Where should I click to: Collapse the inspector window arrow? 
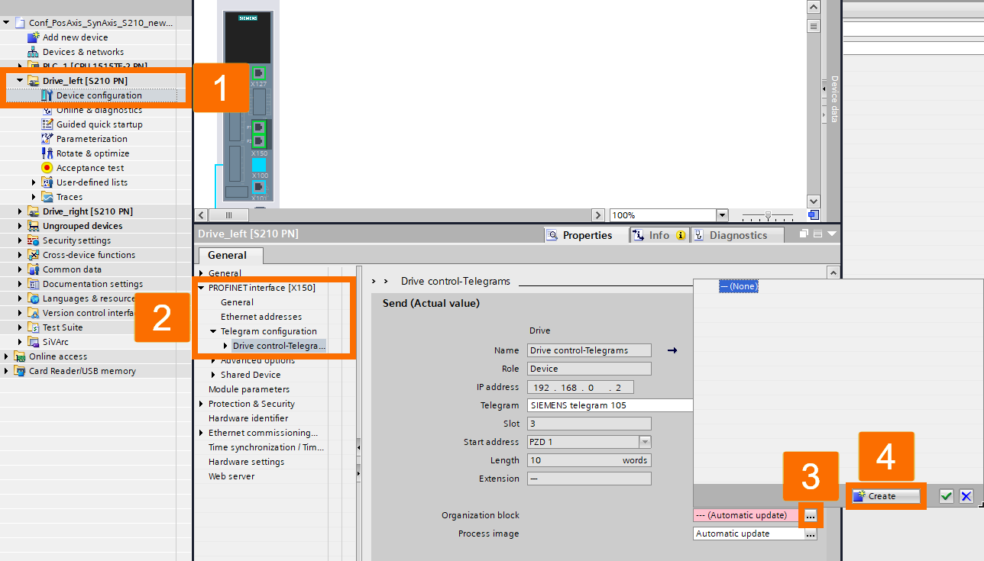[x=832, y=234]
